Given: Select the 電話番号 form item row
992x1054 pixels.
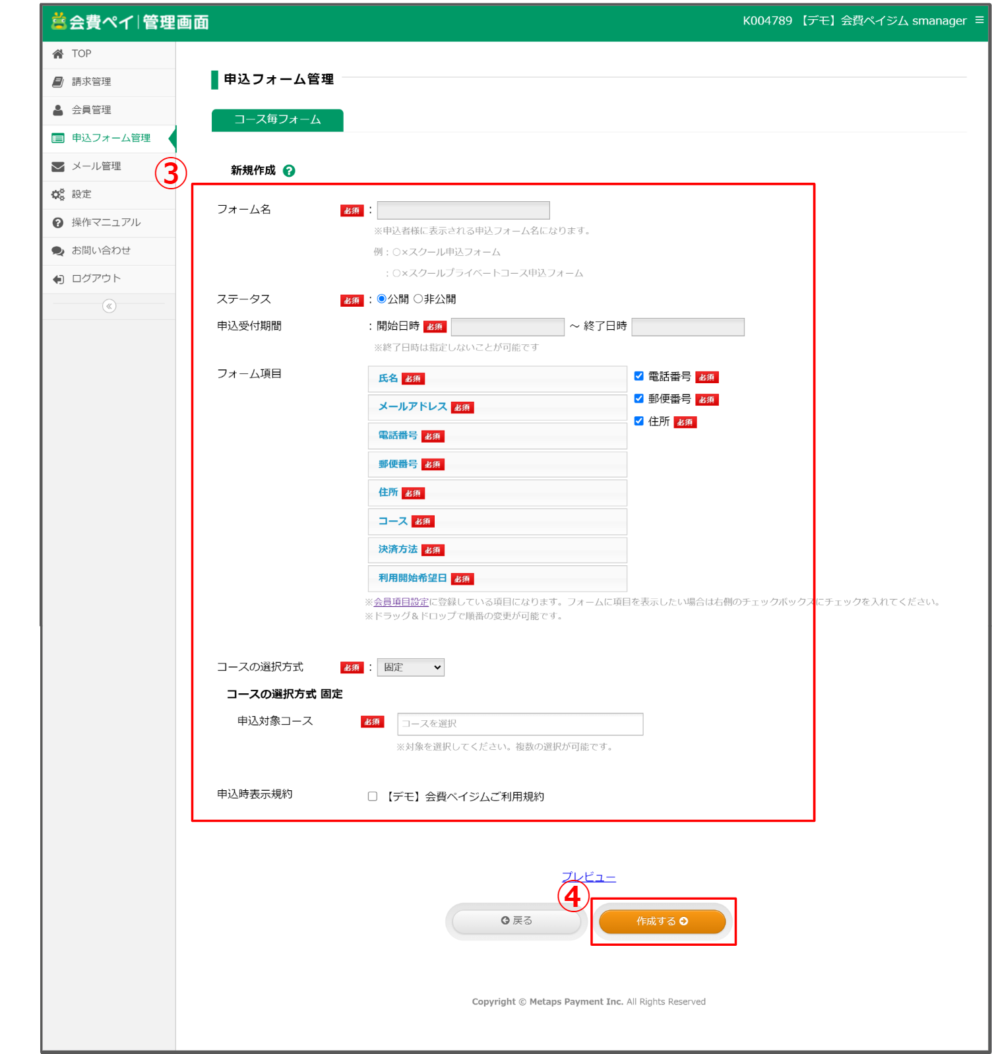Looking at the screenshot, I should (497, 436).
